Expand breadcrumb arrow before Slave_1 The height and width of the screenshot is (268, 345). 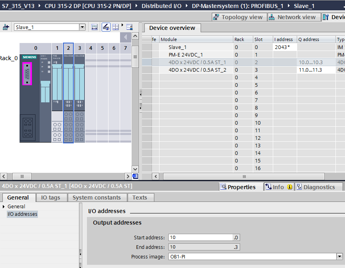click(289, 6)
